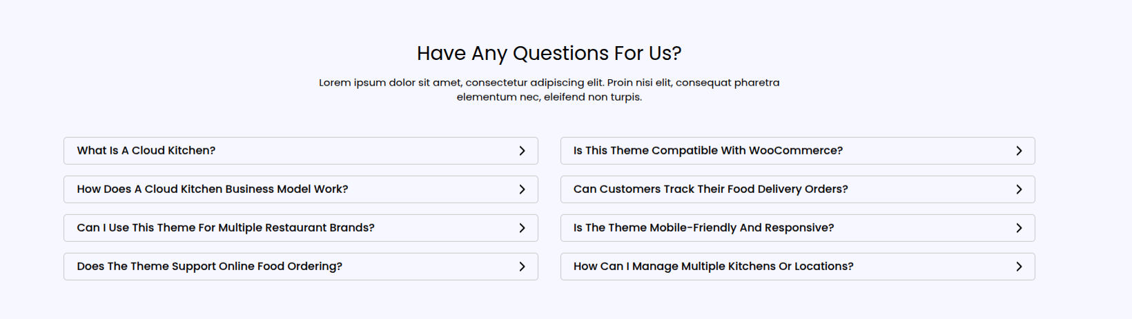Viewport: 1132px width, 319px height.
Task: Expand 'What Is A Cloud Kitchen?' question
Action: (146, 151)
